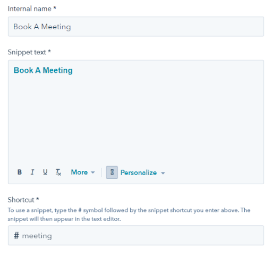
Task: Click the word Meeting in Internal name
Action: 56,27
